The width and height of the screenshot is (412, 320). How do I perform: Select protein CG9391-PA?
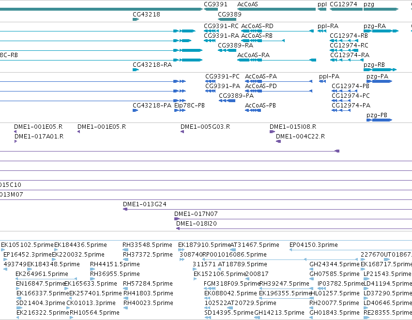(x=210, y=91)
